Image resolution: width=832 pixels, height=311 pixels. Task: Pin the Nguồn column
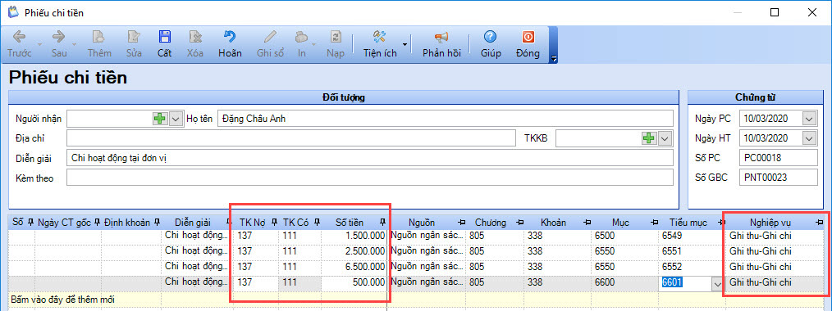tap(462, 222)
